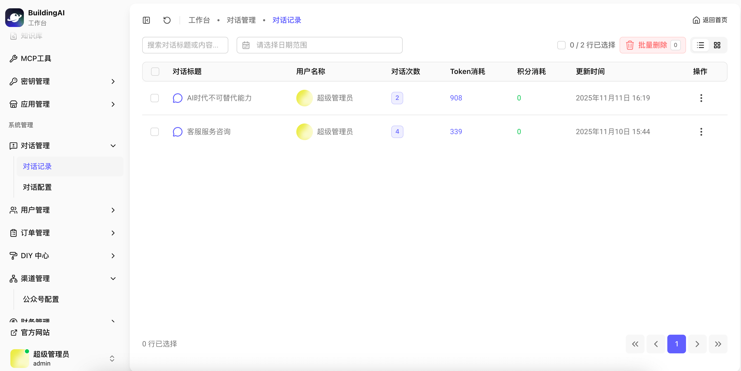Viewport: 741px width, 371px height.
Task: Click the 返回首页 link
Action: [710, 20]
